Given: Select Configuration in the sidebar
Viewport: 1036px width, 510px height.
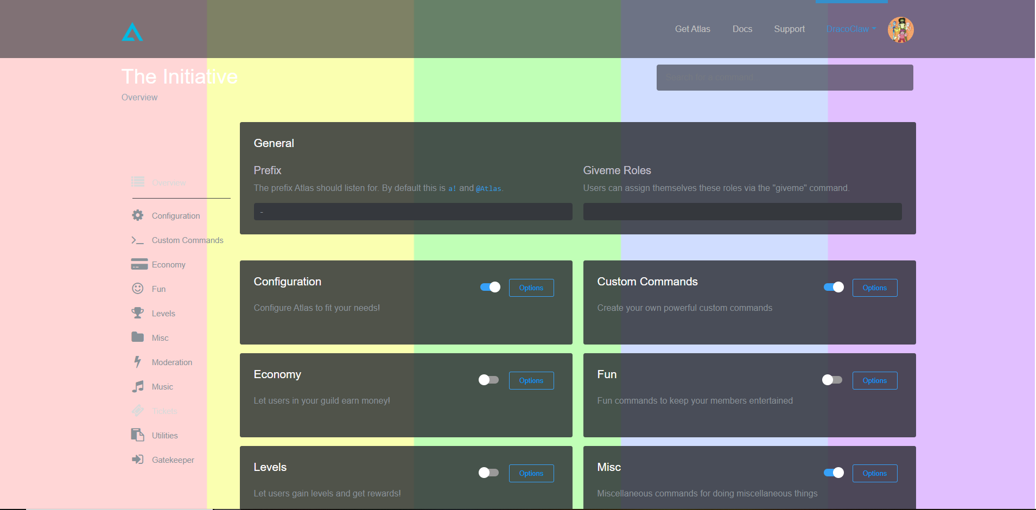Looking at the screenshot, I should click(x=176, y=216).
